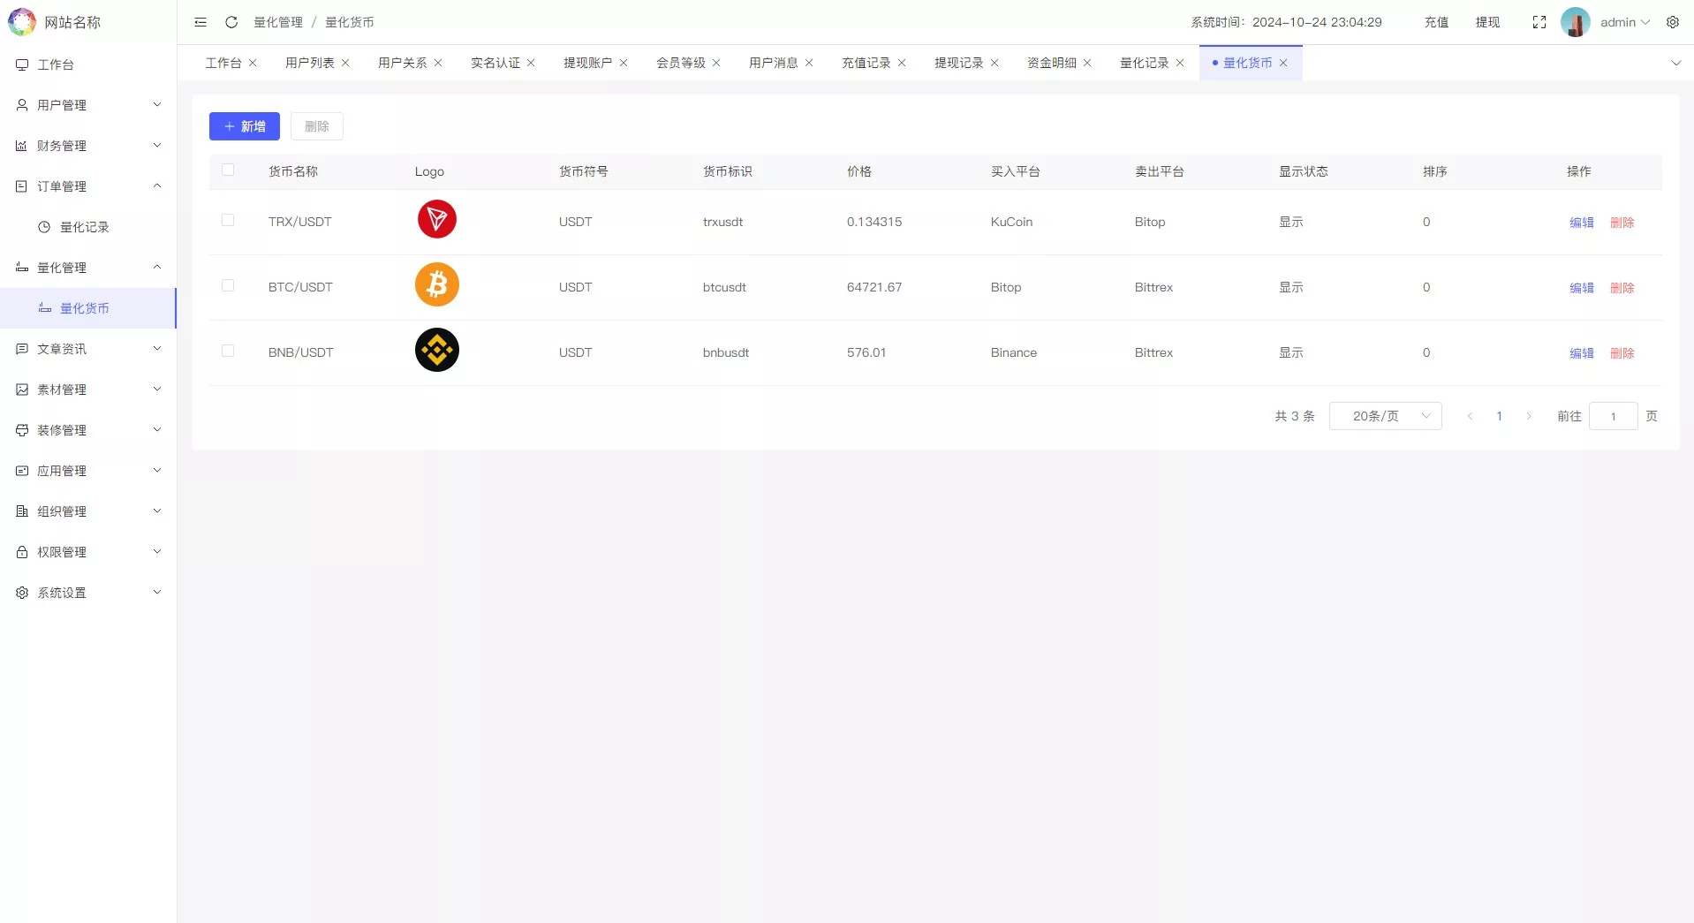Image resolution: width=1694 pixels, height=923 pixels.
Task: Switch to the 充值记录 tab
Action: (x=866, y=63)
